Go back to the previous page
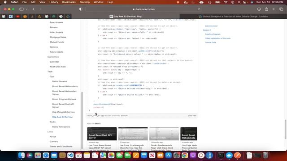287x161 pixels. coord(34,9)
